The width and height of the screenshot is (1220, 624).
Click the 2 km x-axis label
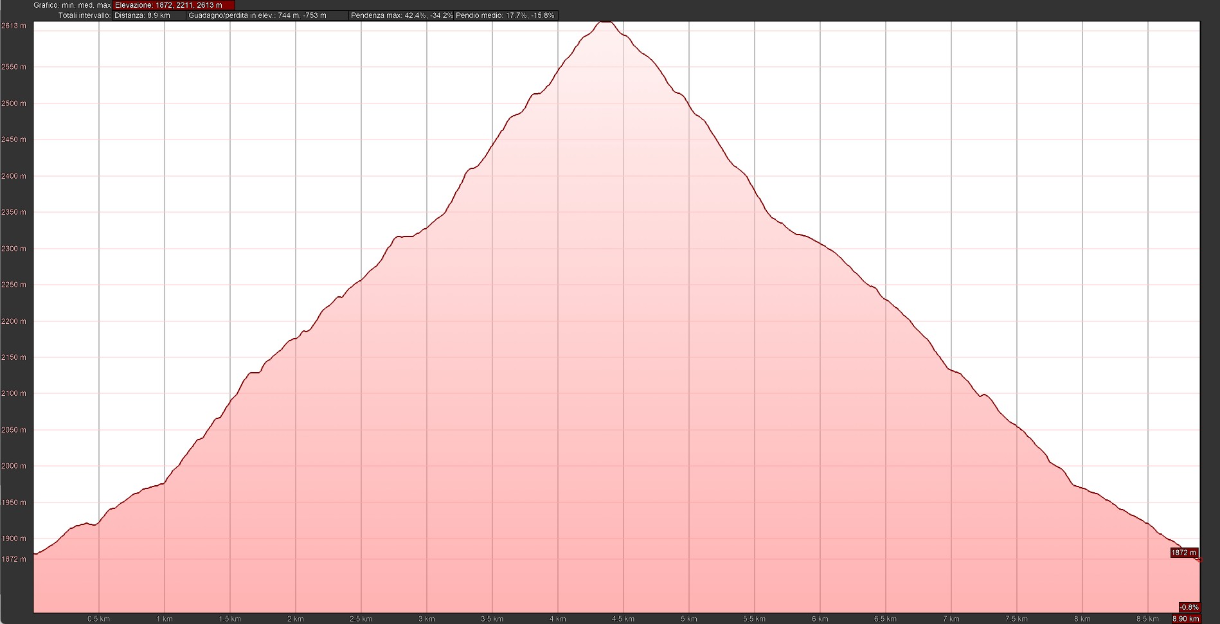click(x=295, y=619)
